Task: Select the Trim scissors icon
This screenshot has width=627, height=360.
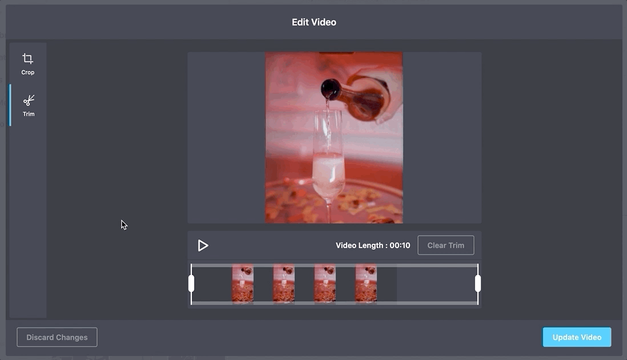Action: click(29, 101)
